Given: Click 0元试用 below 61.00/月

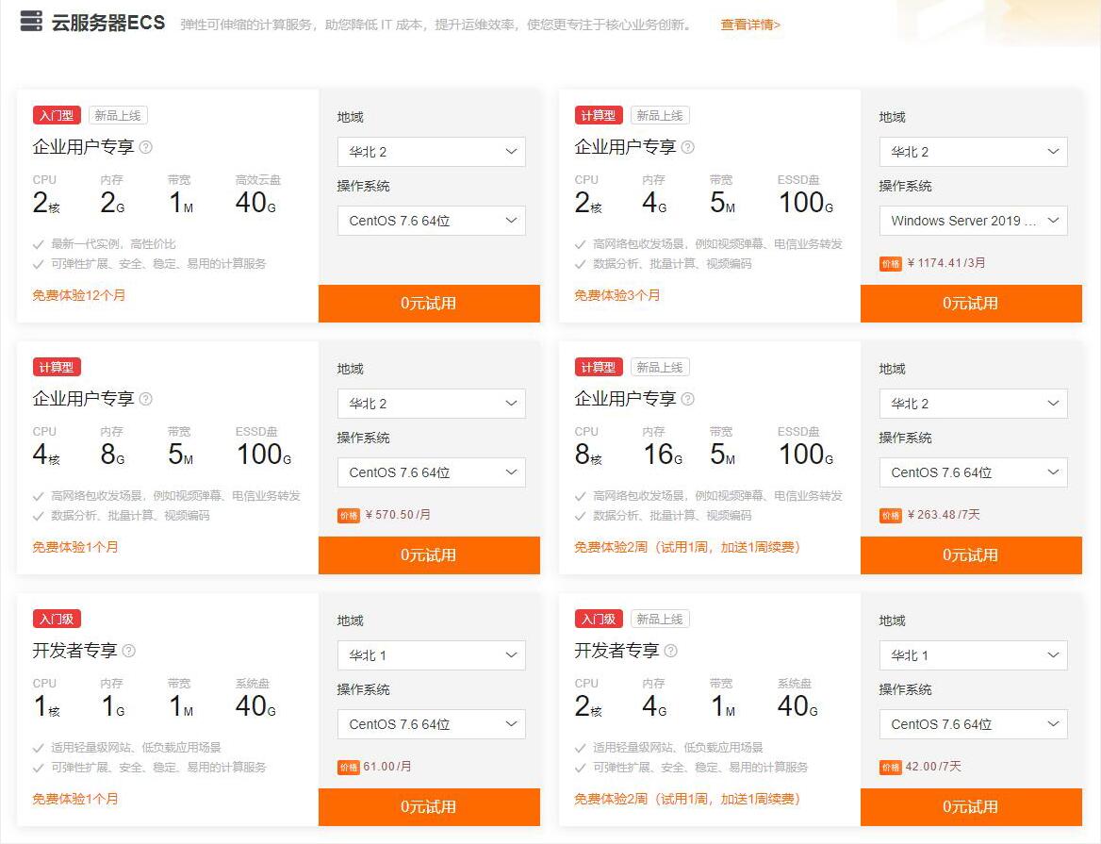Looking at the screenshot, I should tap(429, 807).
